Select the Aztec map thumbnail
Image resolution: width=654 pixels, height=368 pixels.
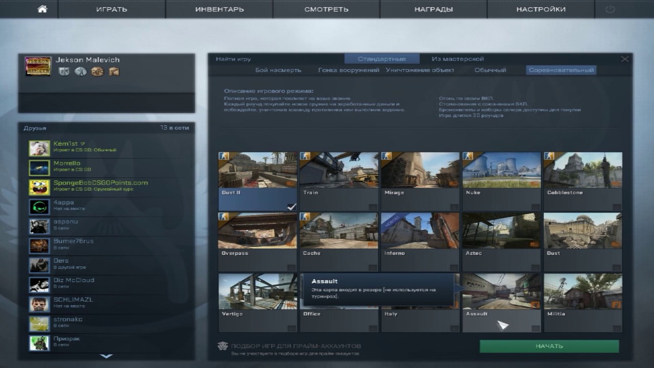coord(502,231)
